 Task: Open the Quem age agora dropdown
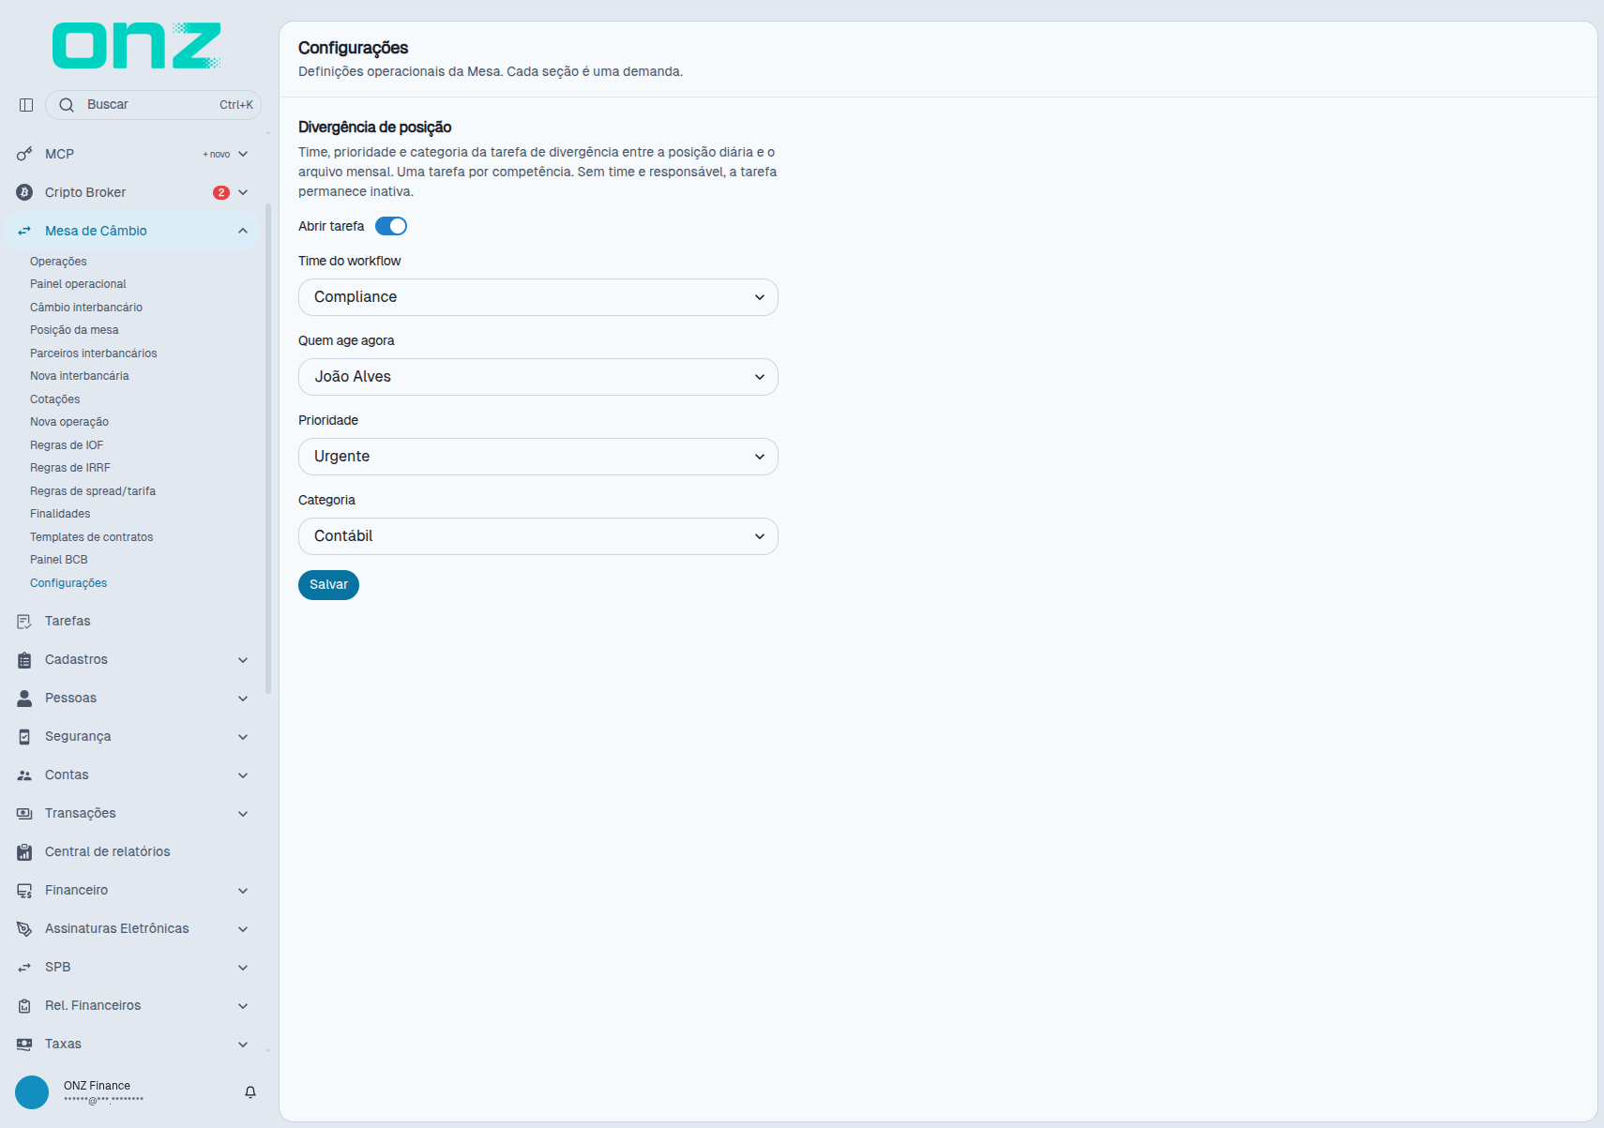(x=538, y=377)
